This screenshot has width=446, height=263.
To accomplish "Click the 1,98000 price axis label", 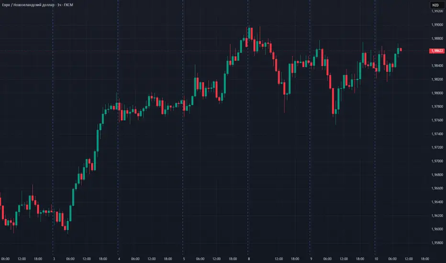I will click(x=437, y=93).
